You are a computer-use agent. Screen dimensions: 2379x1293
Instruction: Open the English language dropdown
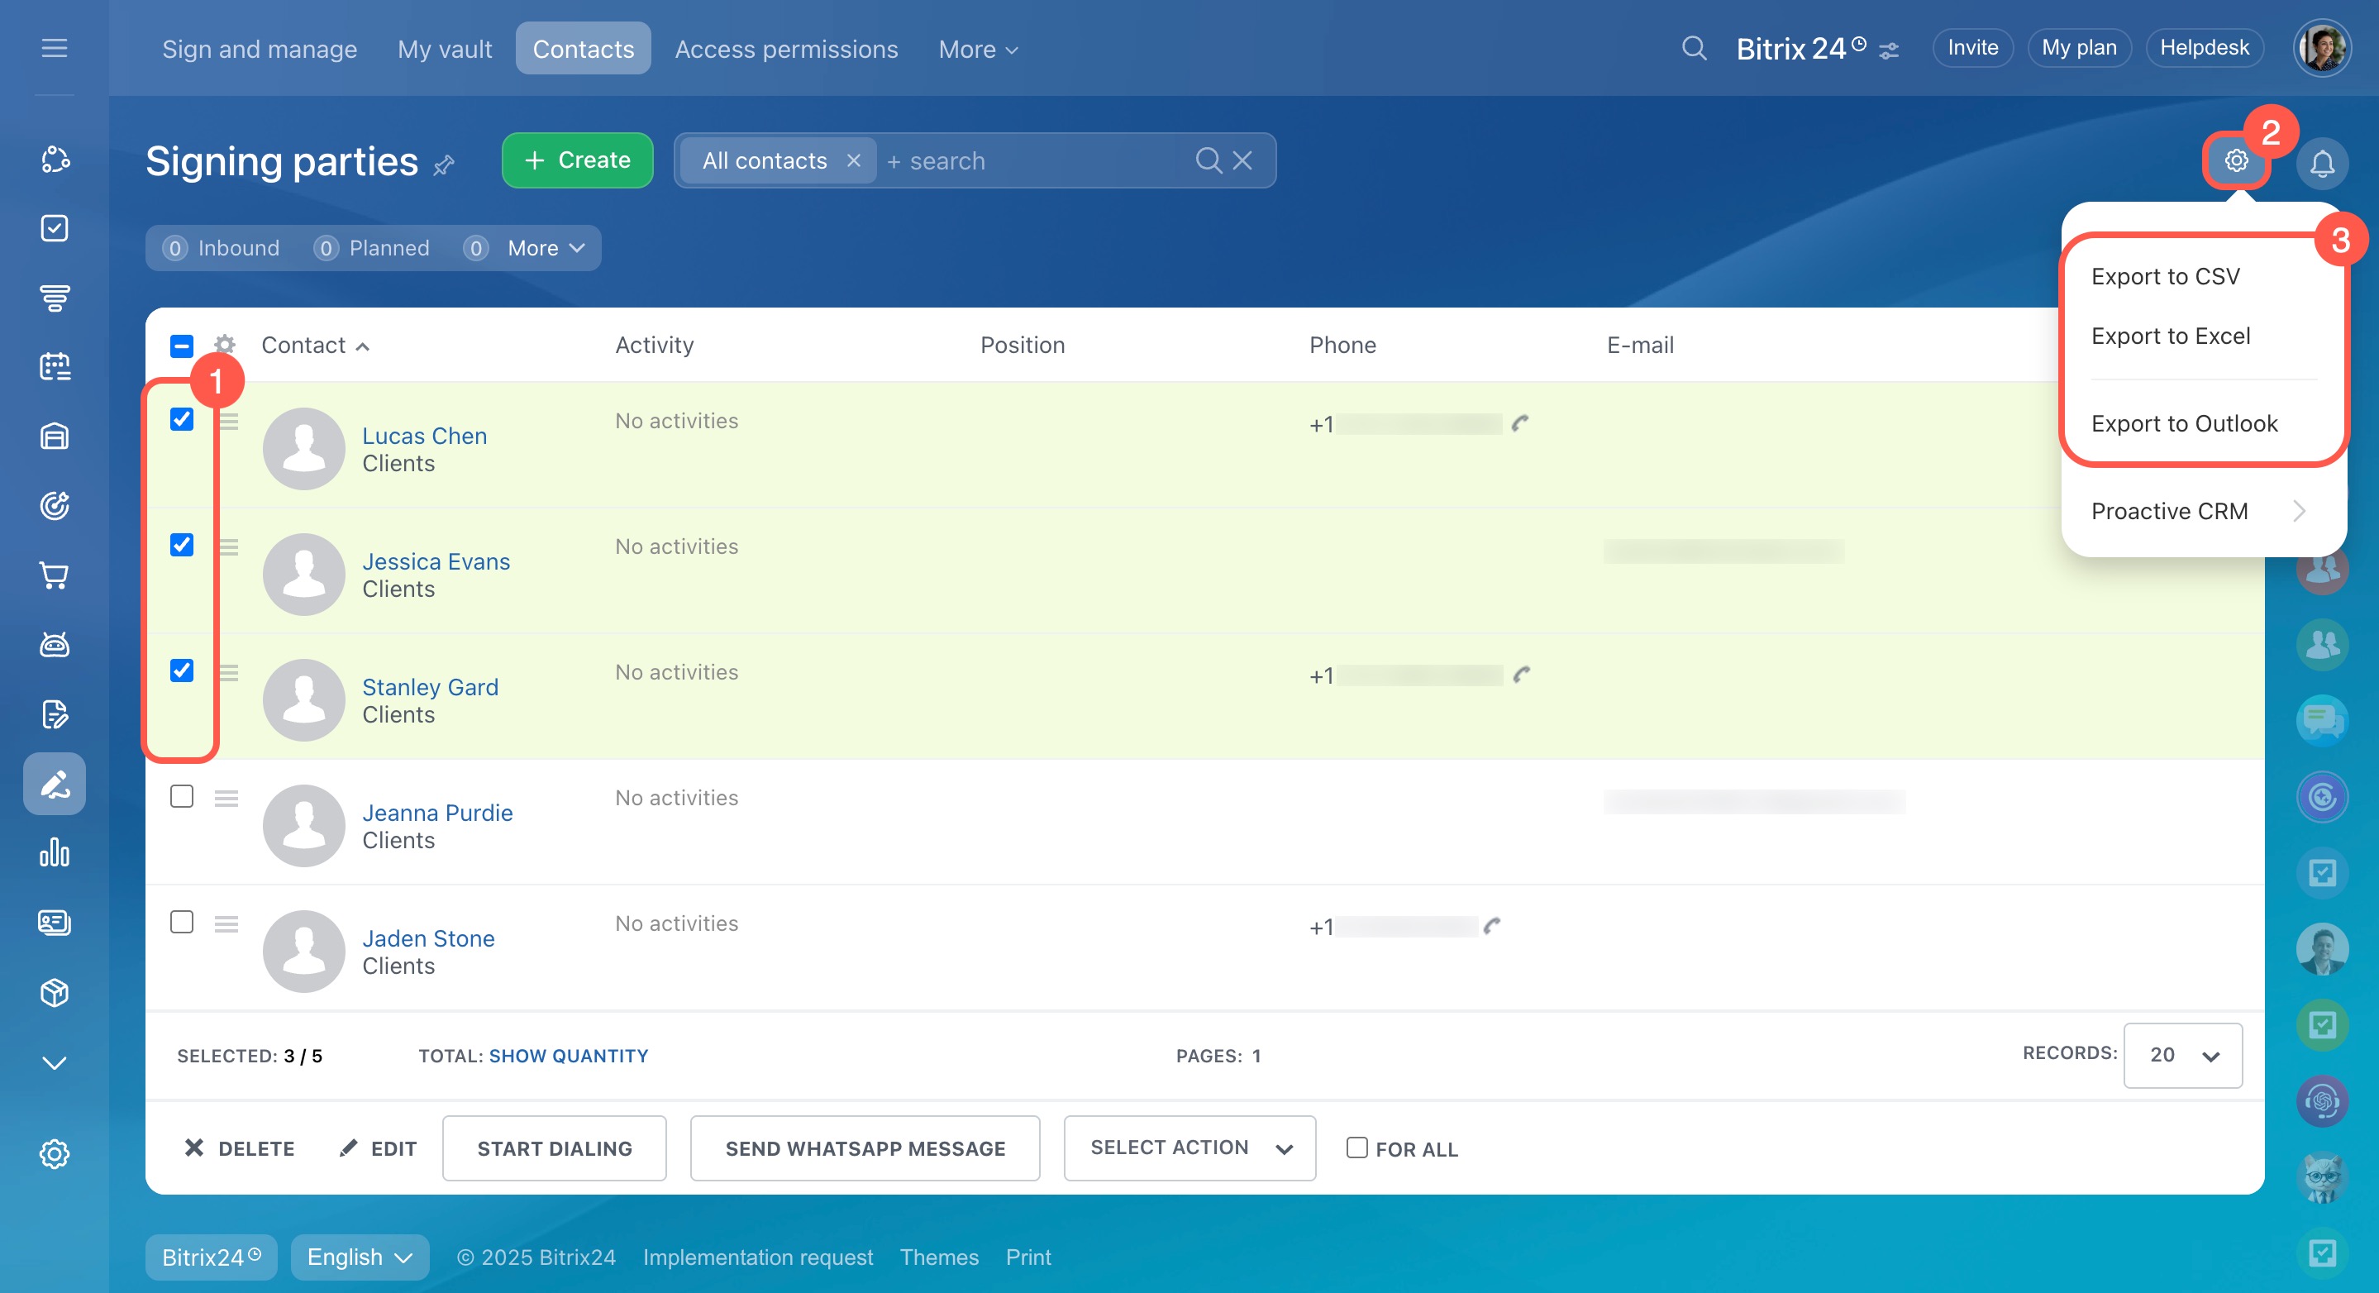pos(360,1257)
